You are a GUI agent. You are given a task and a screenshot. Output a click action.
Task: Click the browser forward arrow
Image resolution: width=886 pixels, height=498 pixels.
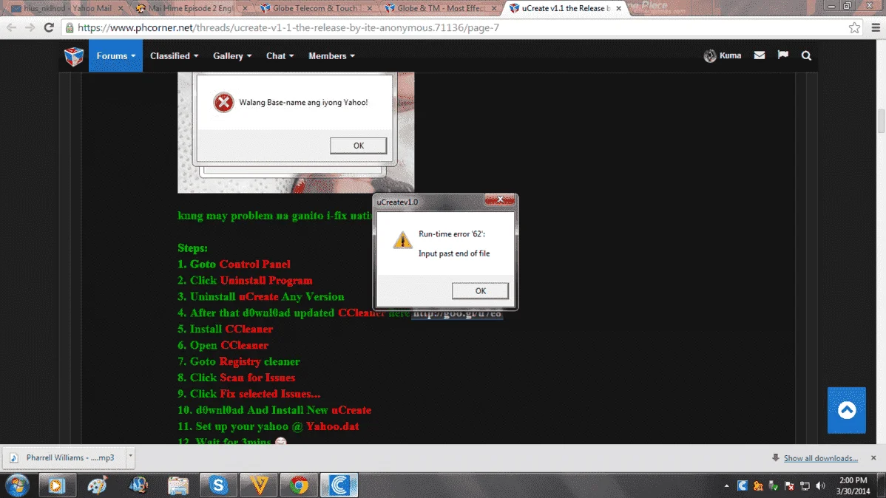[x=30, y=27]
